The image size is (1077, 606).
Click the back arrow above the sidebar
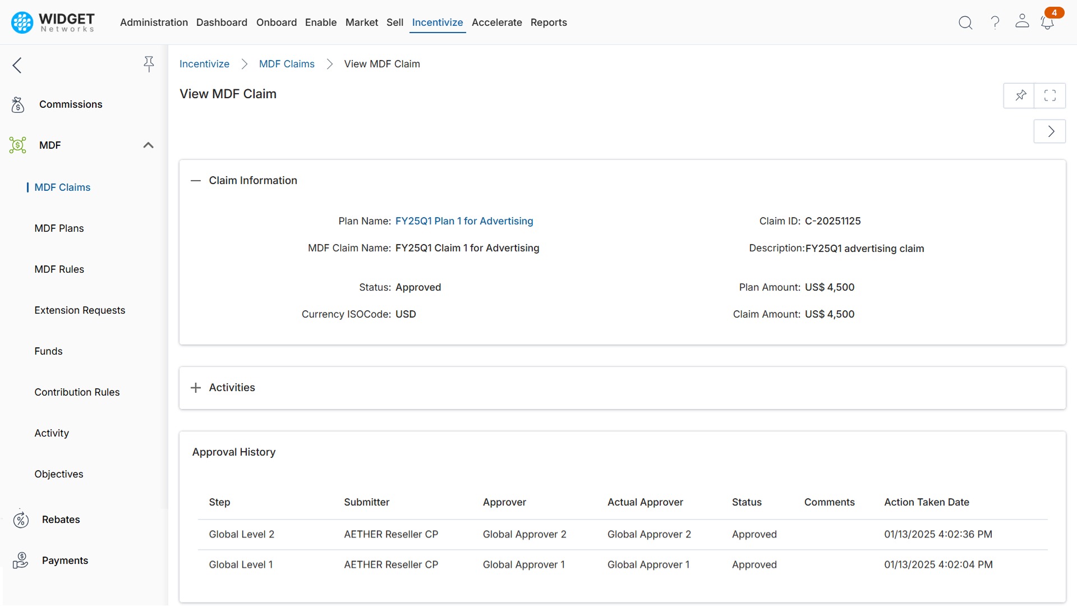click(17, 65)
